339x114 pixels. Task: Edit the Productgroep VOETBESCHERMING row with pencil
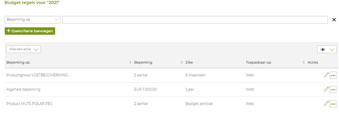[326, 75]
